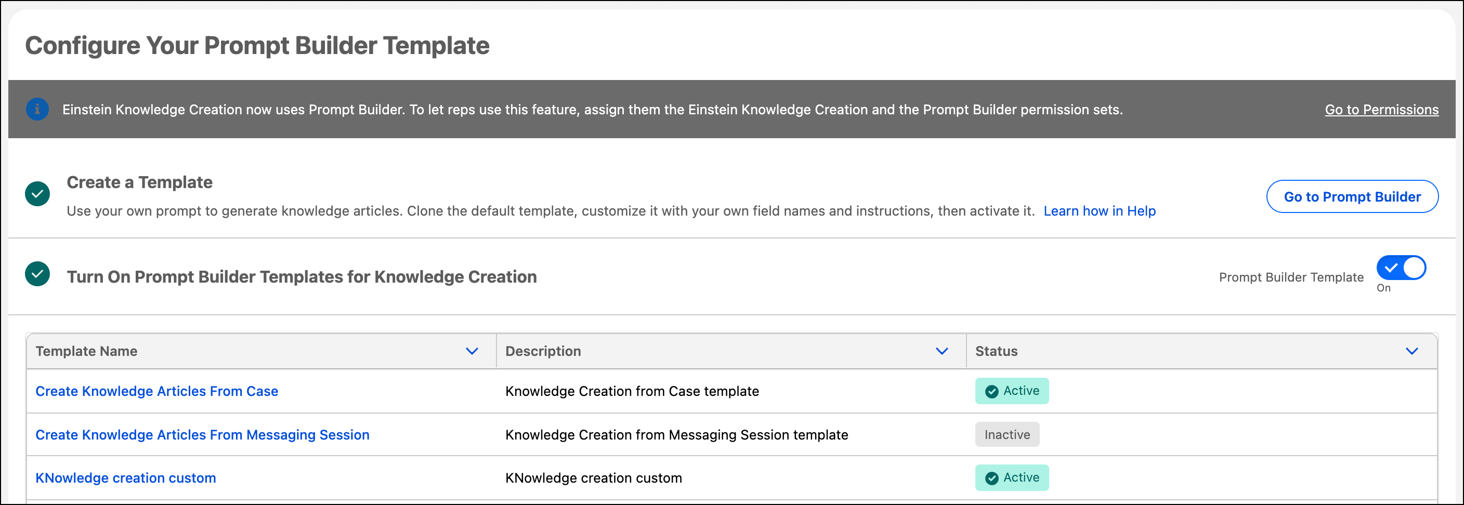Click the Status column header text
Viewport: 1464px width, 505px height.
996,351
